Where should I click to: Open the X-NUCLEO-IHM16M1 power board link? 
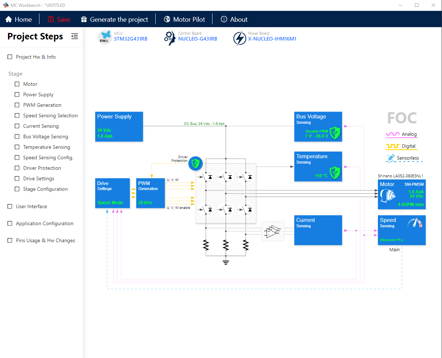tap(272, 39)
